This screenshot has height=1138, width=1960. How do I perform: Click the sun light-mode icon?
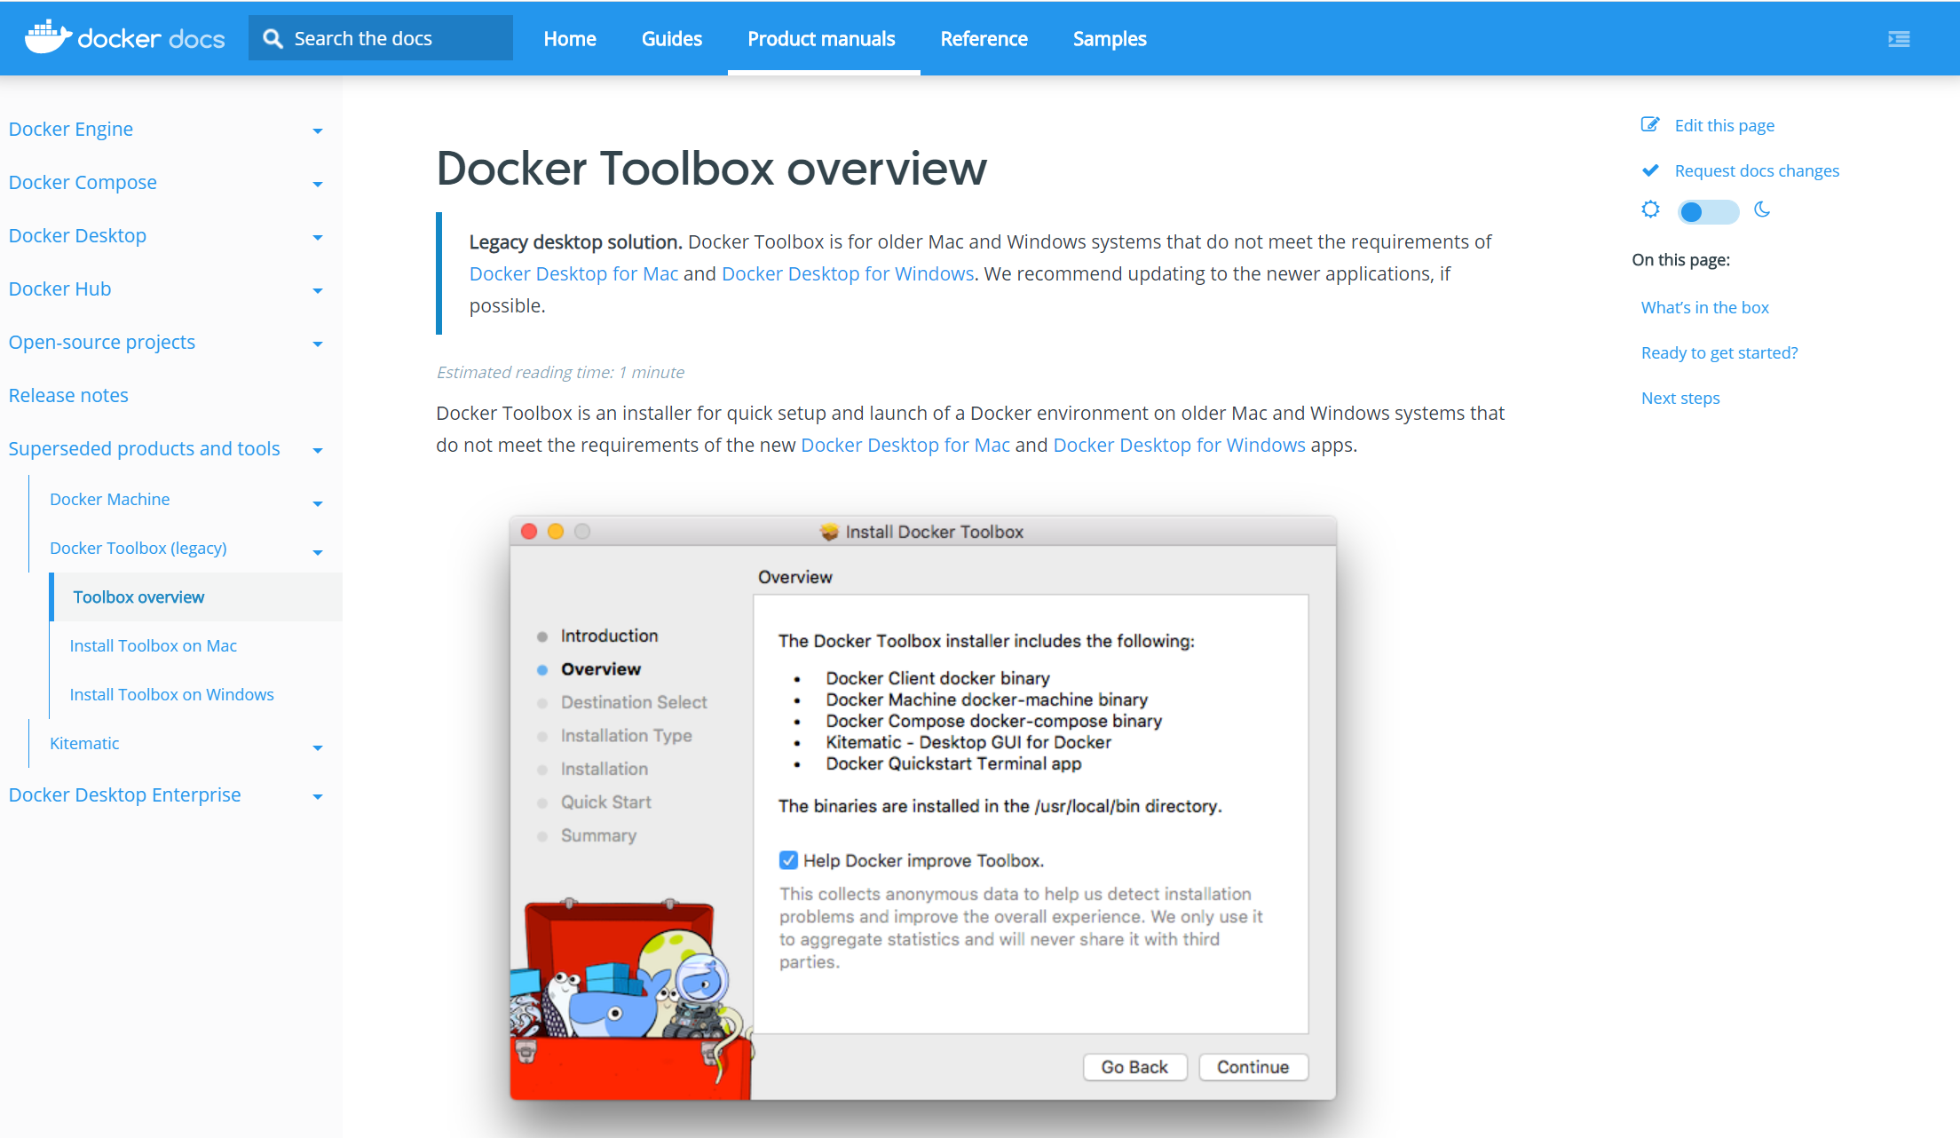point(1650,209)
